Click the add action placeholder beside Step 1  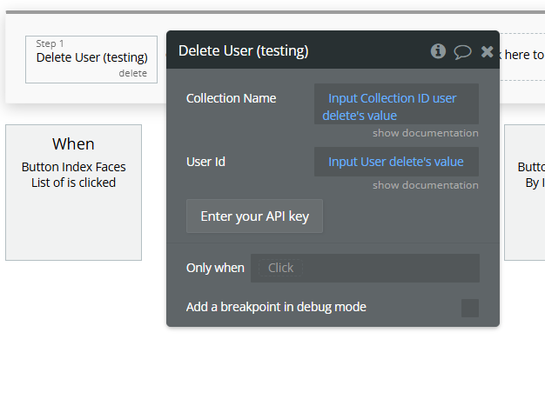click(522, 55)
